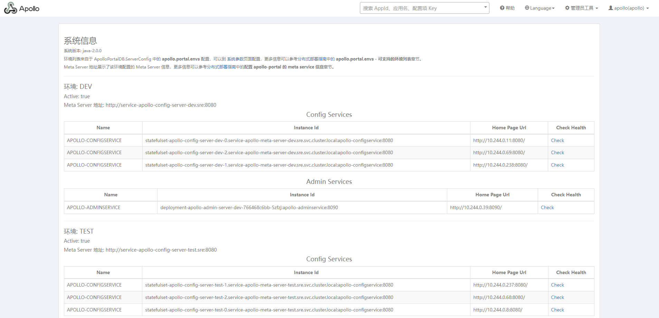Click Name header in Admin Services table
The image size is (659, 318).
[111, 195]
